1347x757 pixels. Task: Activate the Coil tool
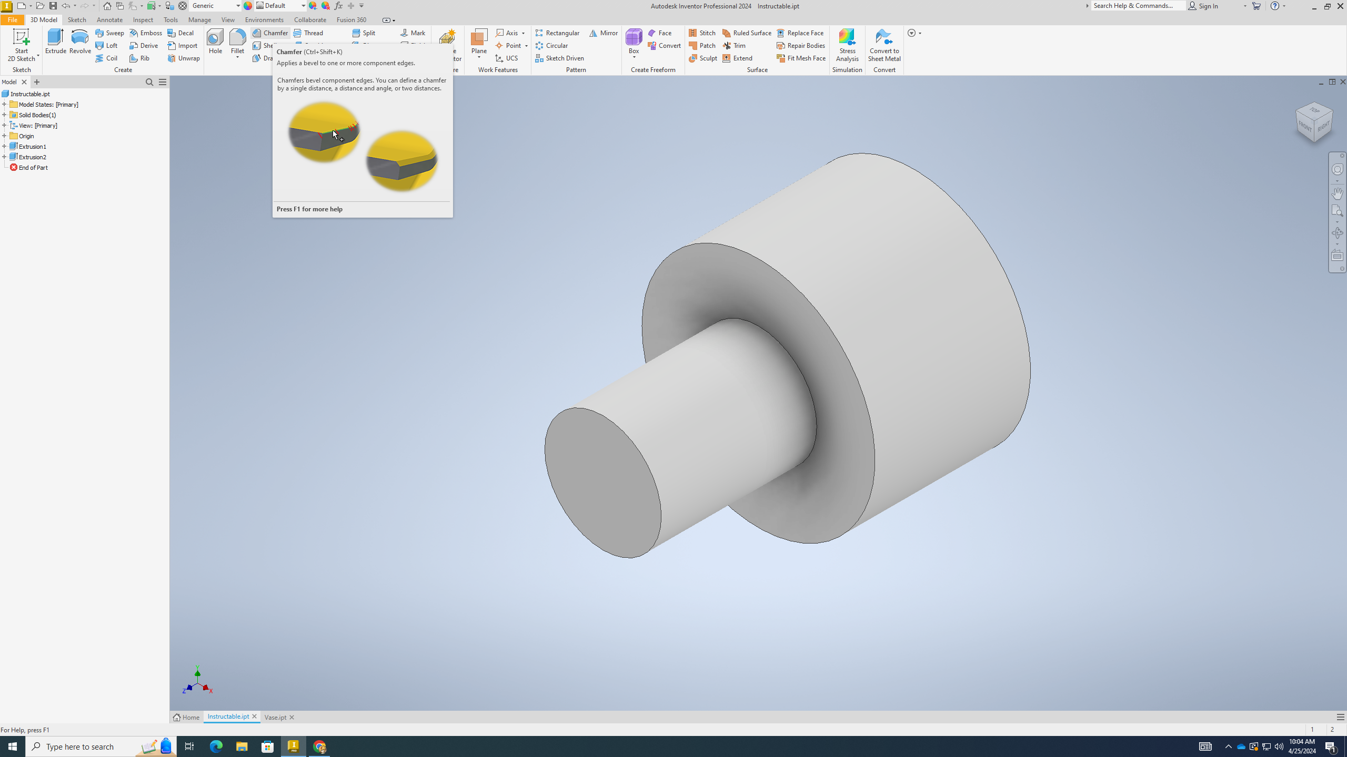point(106,58)
